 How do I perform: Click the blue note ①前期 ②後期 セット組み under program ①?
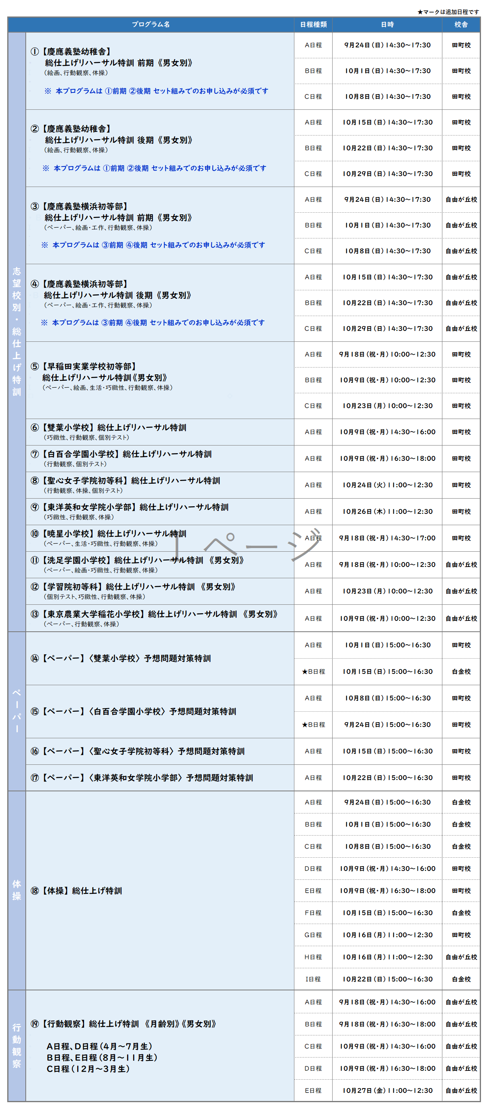pos(156,90)
